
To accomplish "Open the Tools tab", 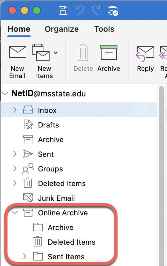I will click(x=104, y=29).
